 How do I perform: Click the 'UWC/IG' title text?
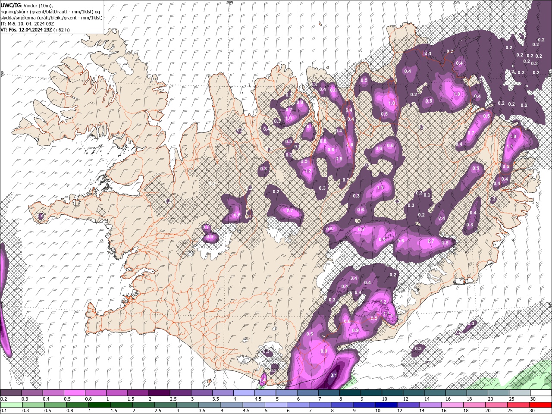pos(10,5)
